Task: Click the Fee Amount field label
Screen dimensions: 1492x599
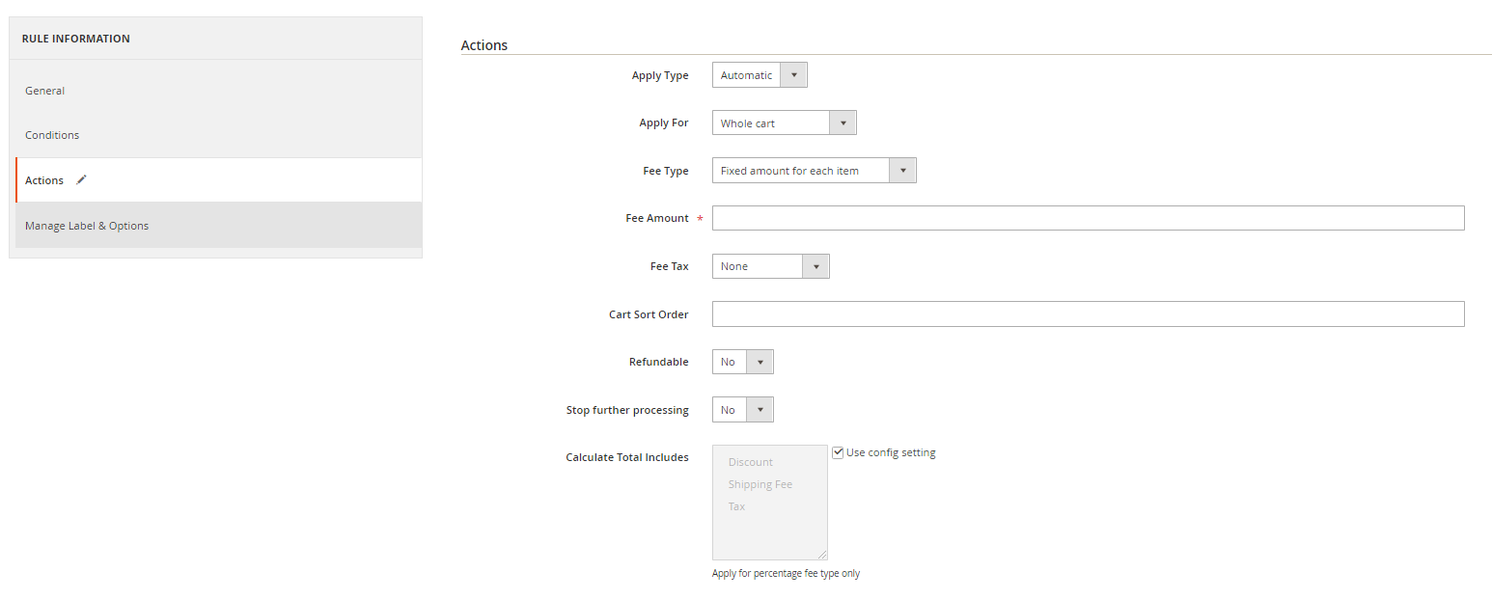Action: point(657,218)
